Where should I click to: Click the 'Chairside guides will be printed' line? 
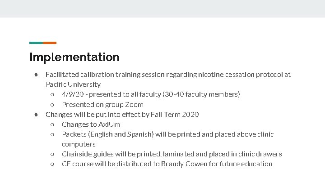172,154
